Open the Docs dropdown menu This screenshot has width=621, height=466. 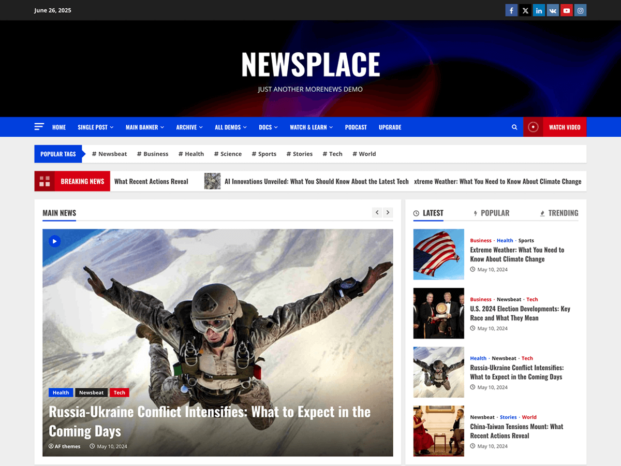[x=268, y=127]
